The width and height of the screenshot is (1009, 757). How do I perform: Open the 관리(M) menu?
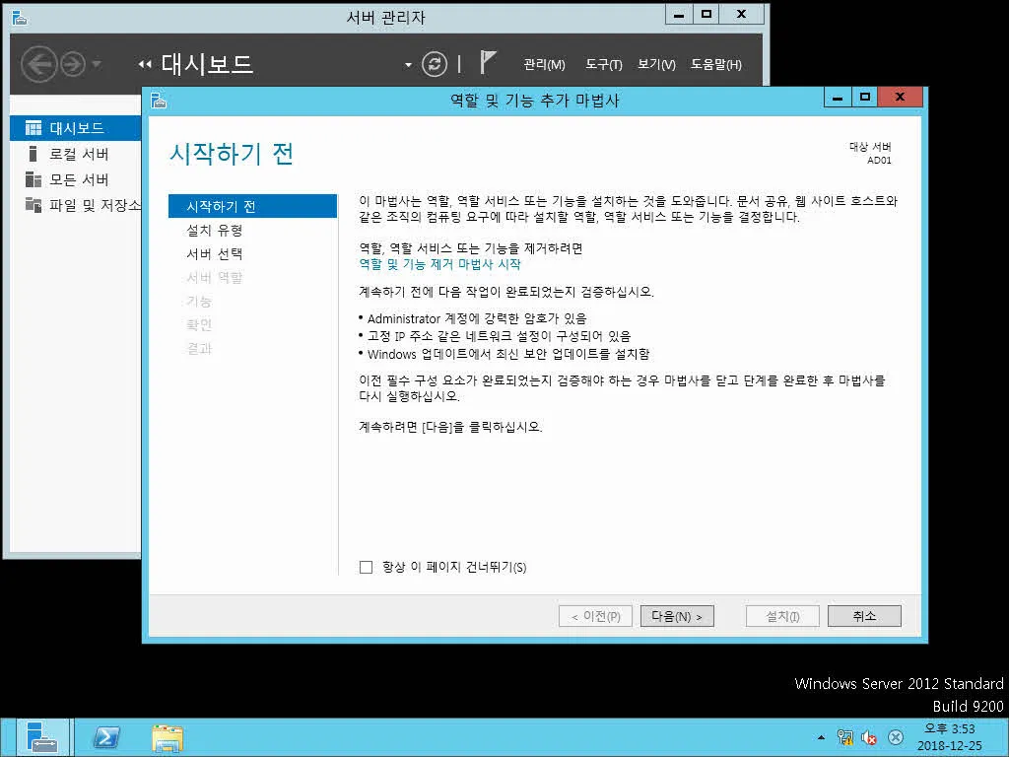(543, 64)
